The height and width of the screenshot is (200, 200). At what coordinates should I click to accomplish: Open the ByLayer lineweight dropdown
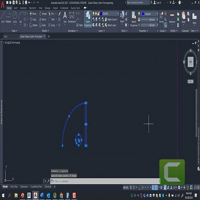point(157,20)
